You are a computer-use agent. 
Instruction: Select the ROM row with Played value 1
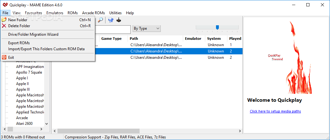point(169,45)
